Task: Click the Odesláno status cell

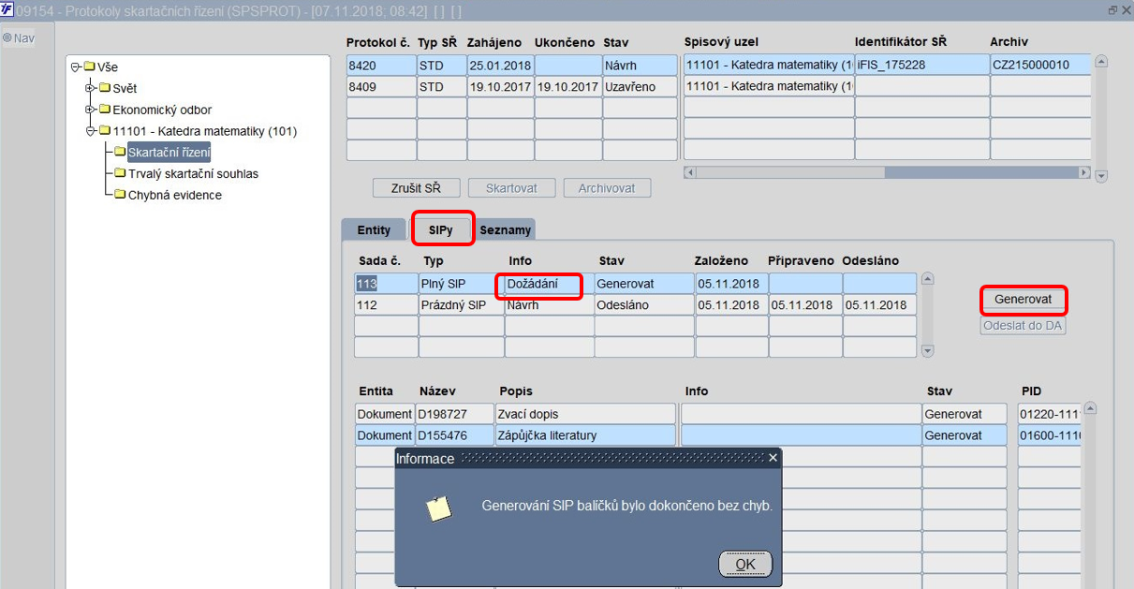Action: click(x=643, y=304)
